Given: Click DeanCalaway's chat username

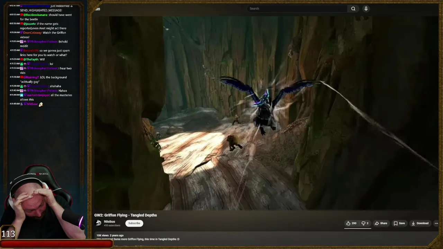Looking at the screenshot, I should [32, 33].
